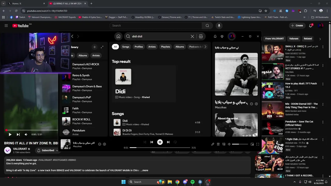Open the Twitch bookmark
The image size is (331, 186).
point(20,17)
